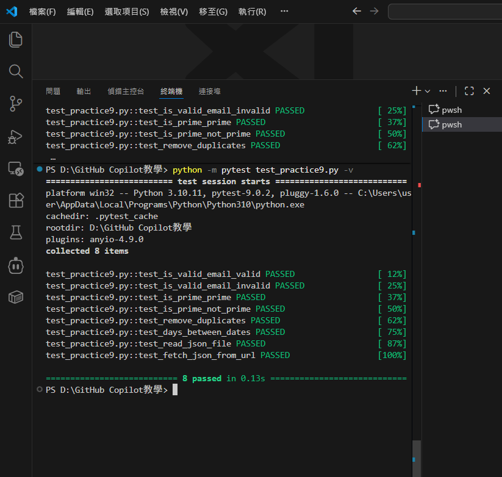Image resolution: width=502 pixels, height=477 pixels.
Task: Switch to the 問題 tab
Action: (53, 91)
